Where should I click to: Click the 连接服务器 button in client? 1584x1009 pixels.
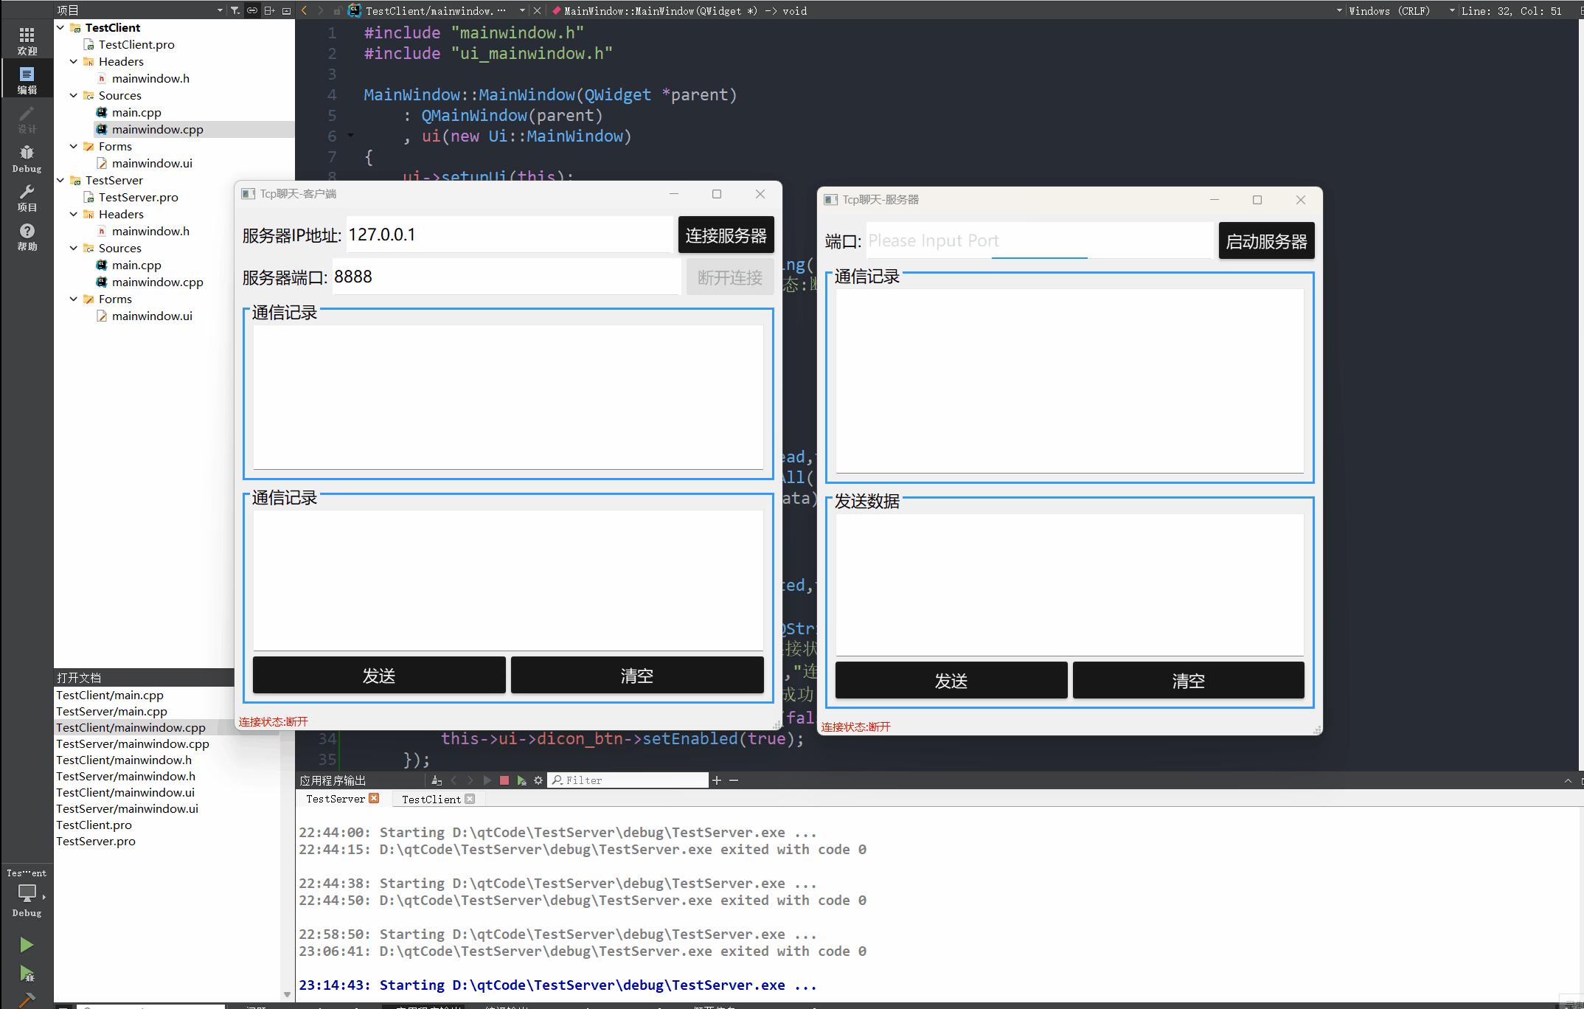click(724, 235)
